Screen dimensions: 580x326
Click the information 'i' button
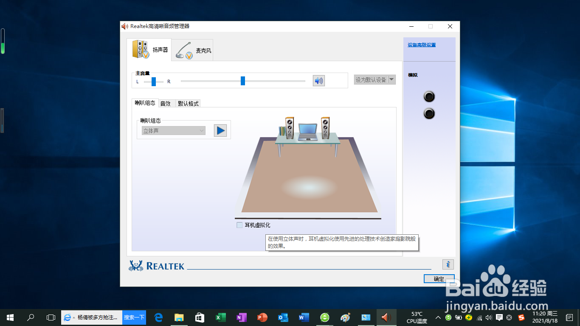coord(448,264)
